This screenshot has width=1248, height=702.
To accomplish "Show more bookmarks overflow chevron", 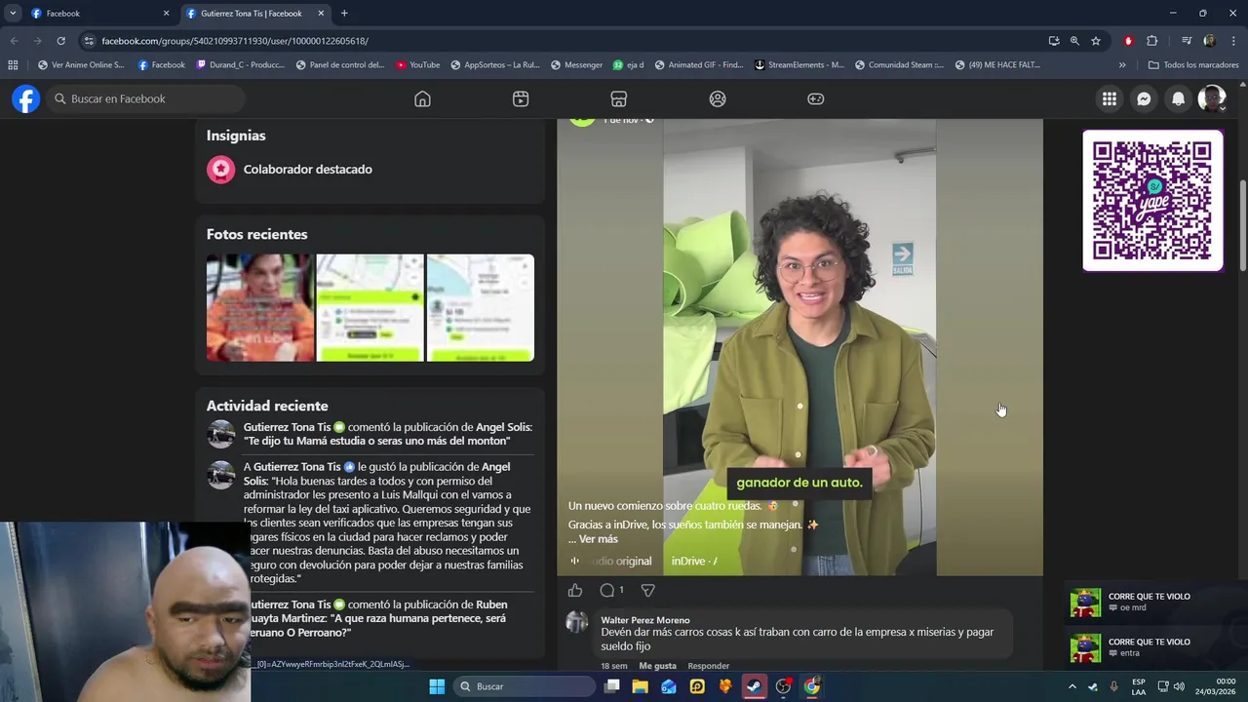I will pos(1122,65).
